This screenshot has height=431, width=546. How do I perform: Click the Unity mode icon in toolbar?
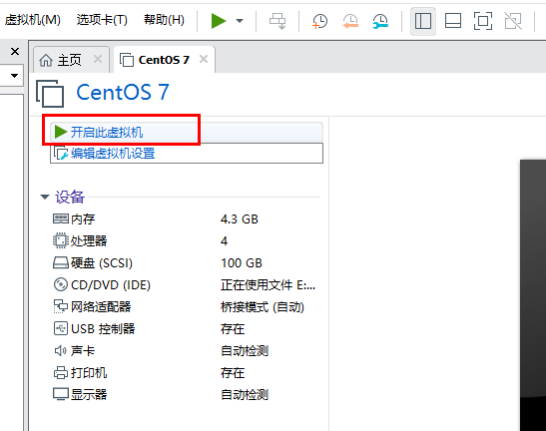513,21
